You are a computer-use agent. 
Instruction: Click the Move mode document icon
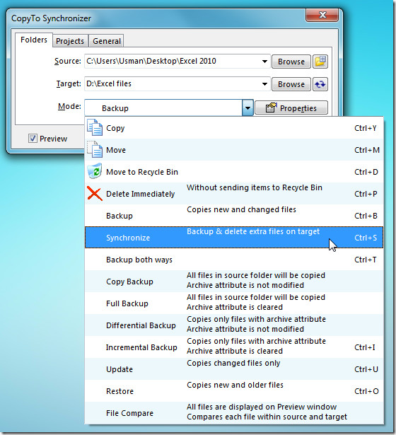click(x=95, y=149)
